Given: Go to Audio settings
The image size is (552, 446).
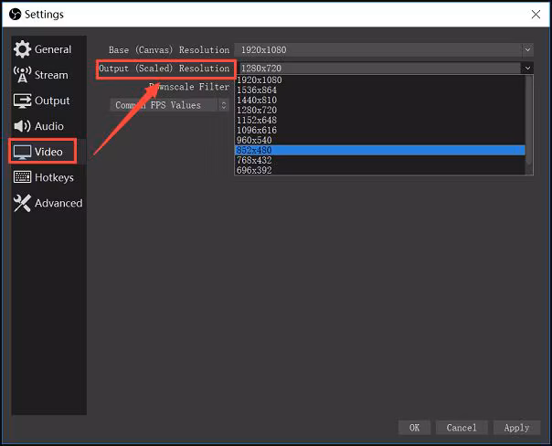Looking at the screenshot, I should coord(48,126).
